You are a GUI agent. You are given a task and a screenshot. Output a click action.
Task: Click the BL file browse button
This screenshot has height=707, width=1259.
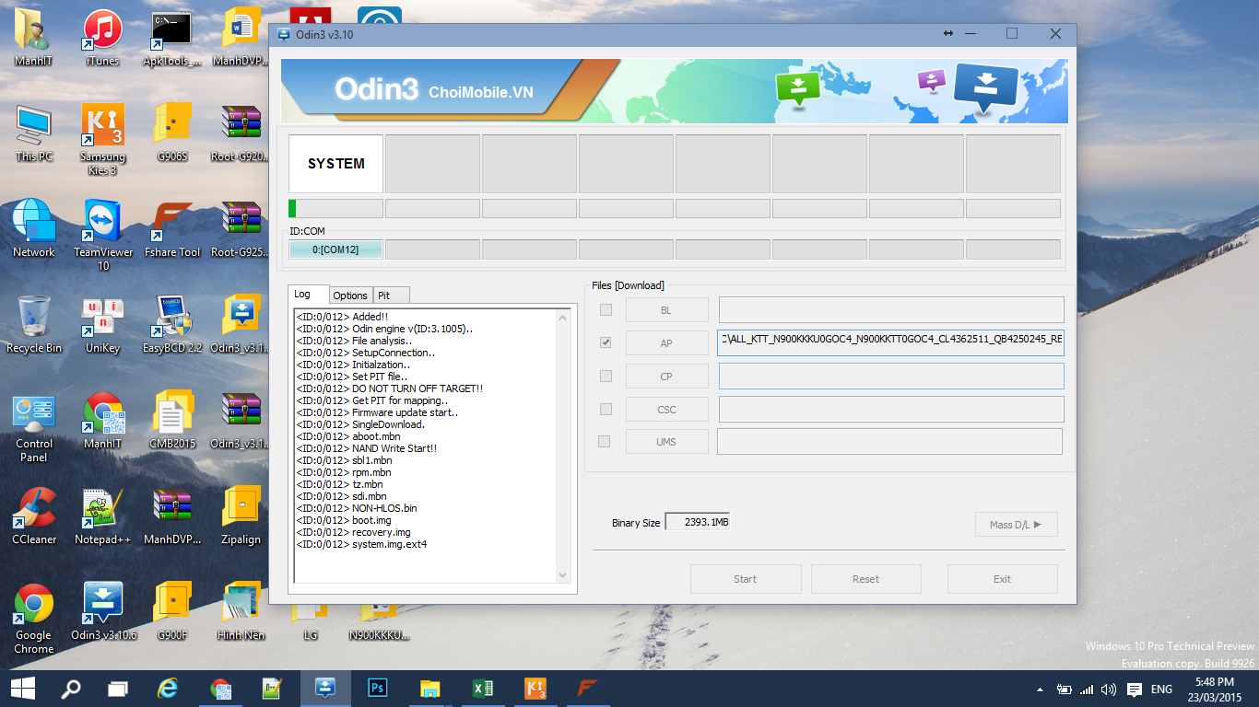click(x=666, y=310)
